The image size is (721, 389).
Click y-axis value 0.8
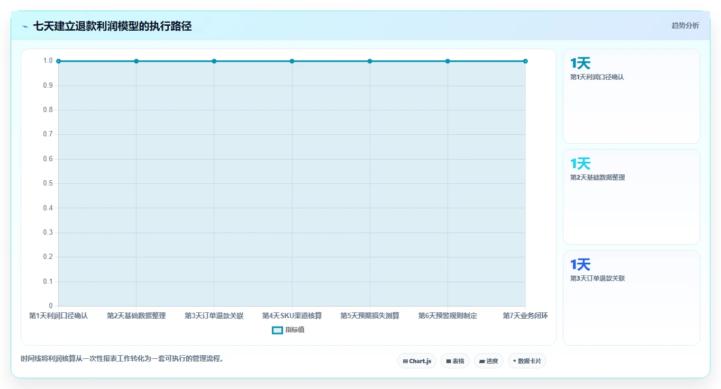48,110
